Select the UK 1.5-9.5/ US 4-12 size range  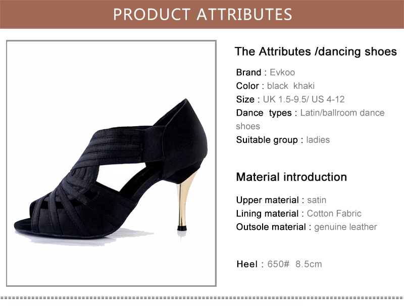click(x=304, y=99)
